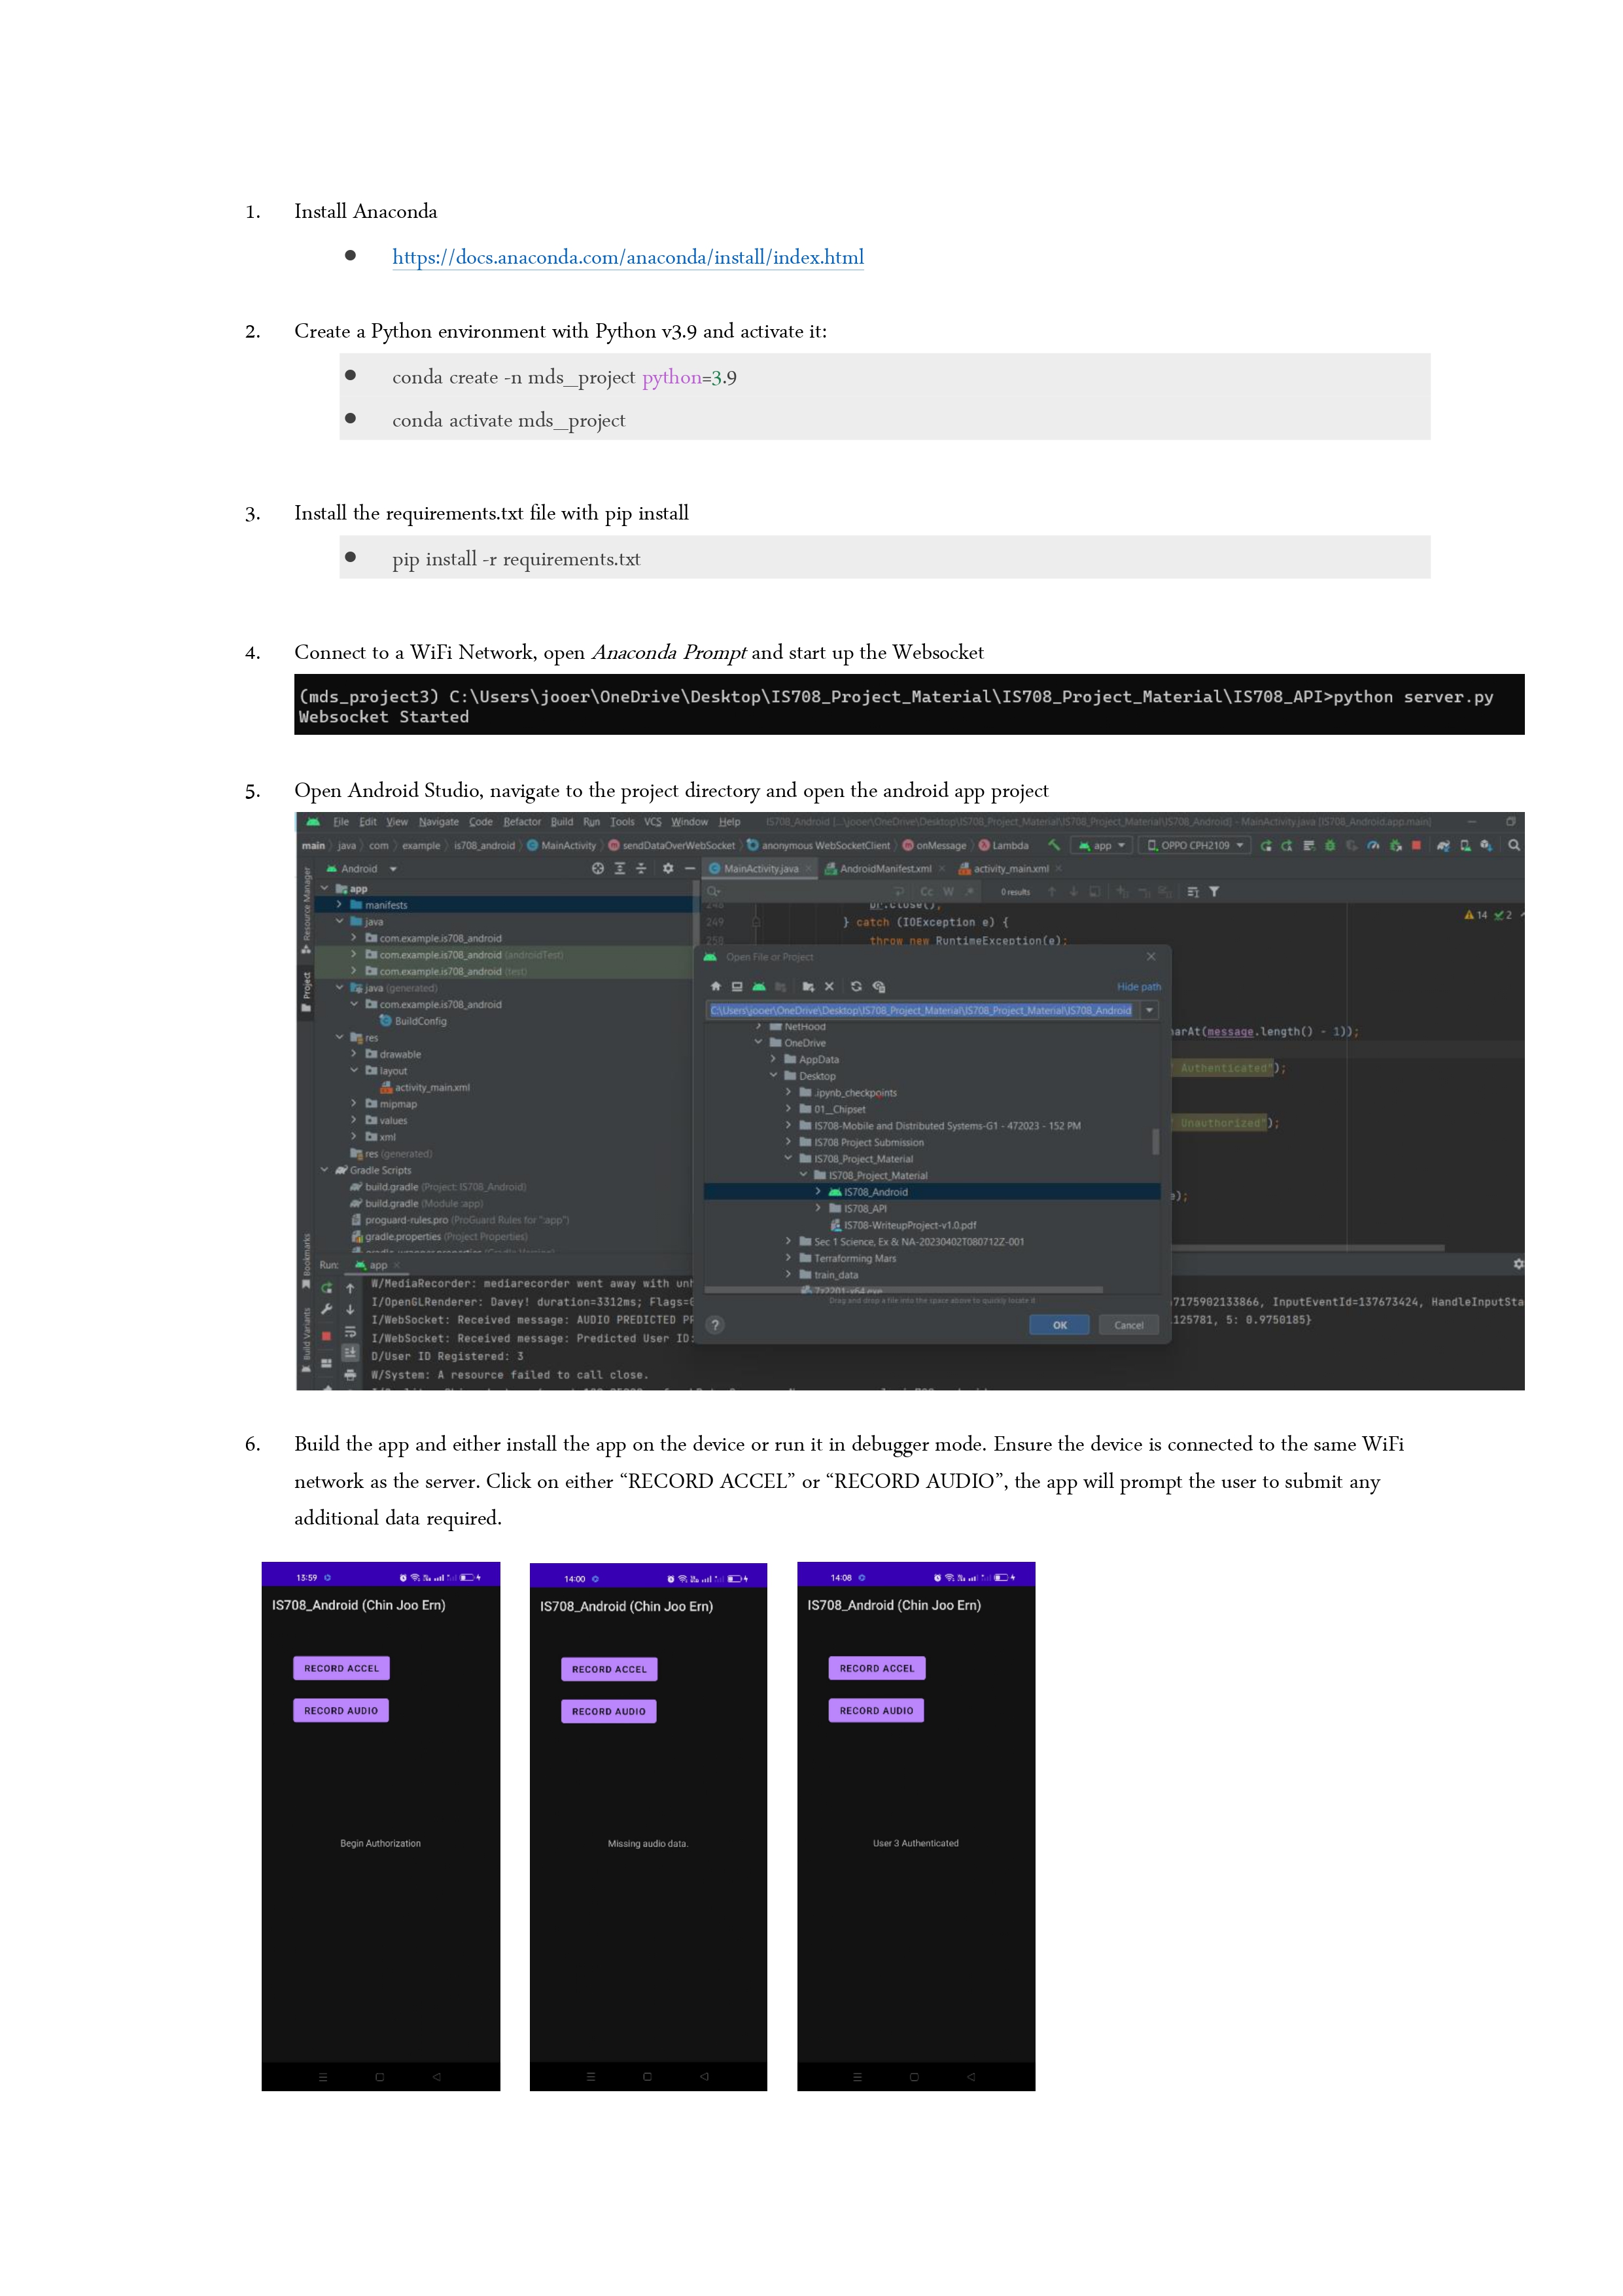Expand the drawable folder in project tree
1623x2296 pixels.
(x=353, y=1054)
